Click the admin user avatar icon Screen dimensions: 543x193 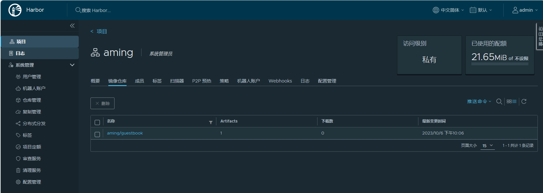(515, 10)
